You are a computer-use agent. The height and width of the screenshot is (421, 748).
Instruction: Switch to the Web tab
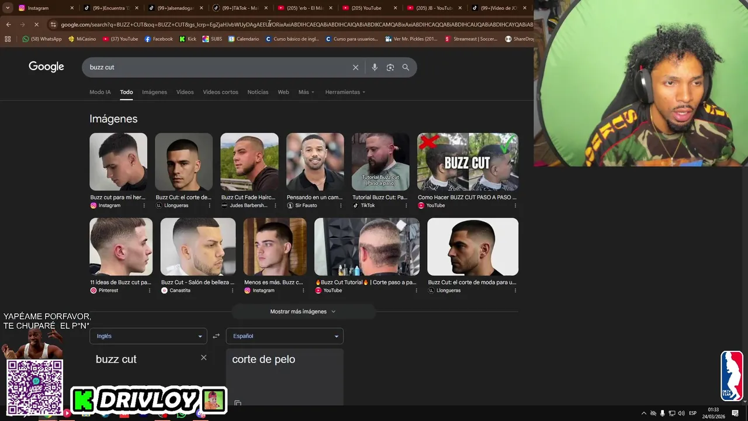(283, 92)
